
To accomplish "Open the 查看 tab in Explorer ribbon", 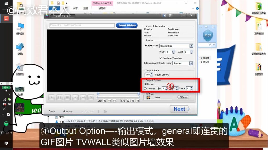I will click(x=86, y=8).
